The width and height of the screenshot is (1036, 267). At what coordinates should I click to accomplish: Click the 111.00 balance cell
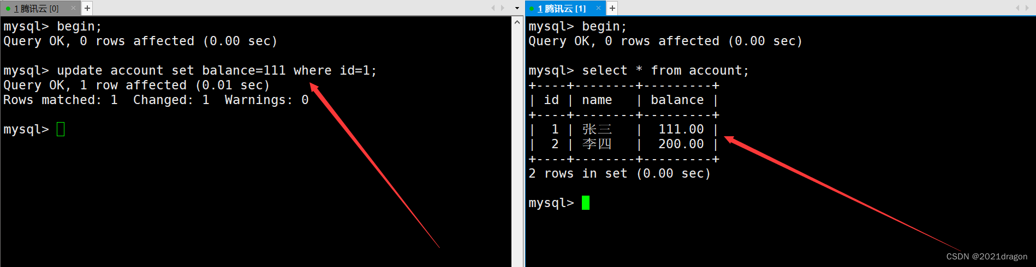(x=681, y=129)
